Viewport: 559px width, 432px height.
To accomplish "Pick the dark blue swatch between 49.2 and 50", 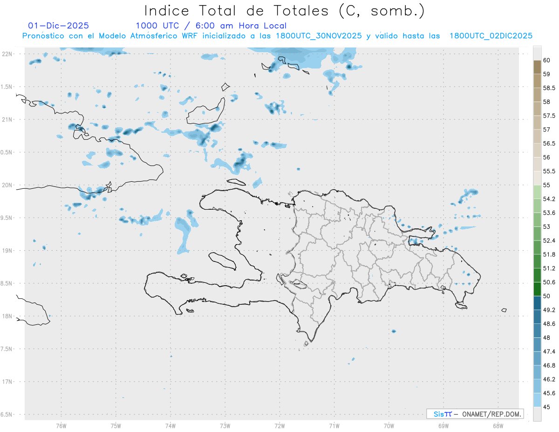I will [x=537, y=303].
